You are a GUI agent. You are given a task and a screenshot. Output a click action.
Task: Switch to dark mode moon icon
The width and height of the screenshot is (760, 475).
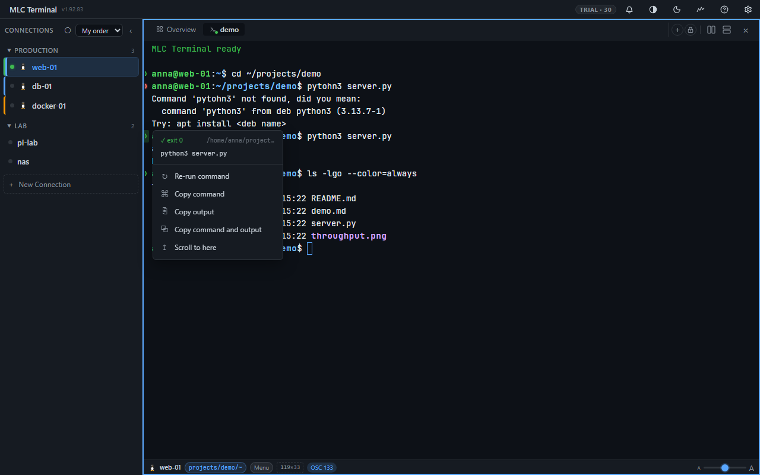coord(677,9)
